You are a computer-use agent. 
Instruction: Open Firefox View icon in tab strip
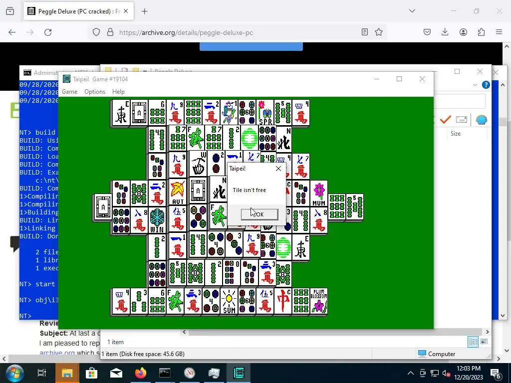10,11
